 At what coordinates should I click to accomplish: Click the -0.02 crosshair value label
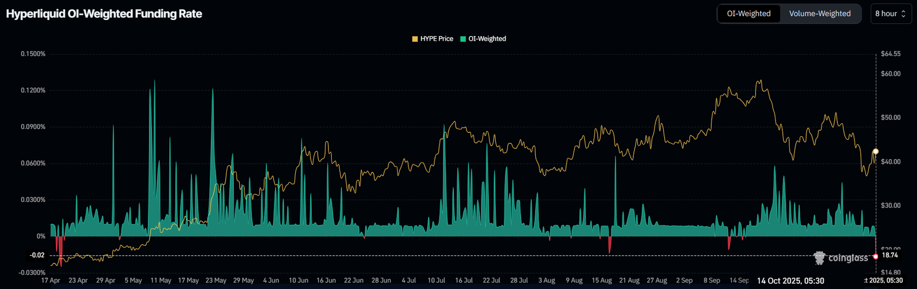point(38,255)
